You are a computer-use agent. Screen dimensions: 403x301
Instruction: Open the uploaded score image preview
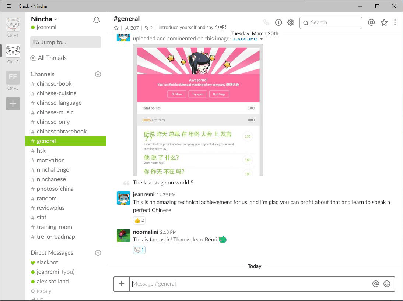click(x=198, y=110)
